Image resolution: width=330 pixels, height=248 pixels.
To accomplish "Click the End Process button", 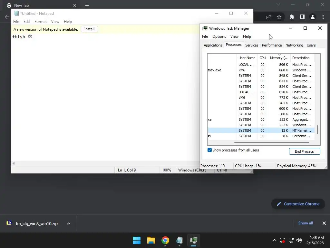I will coord(304,151).
